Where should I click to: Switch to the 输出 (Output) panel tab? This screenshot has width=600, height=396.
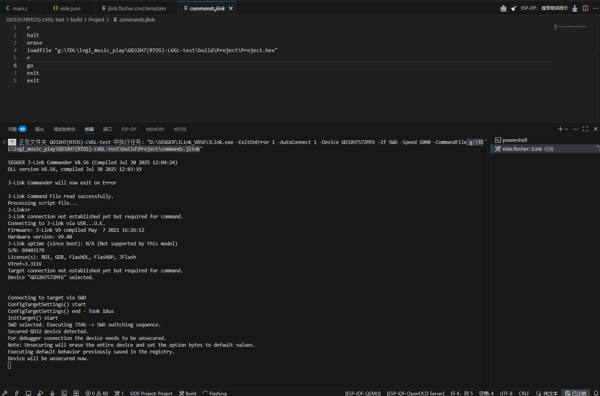[40, 129]
